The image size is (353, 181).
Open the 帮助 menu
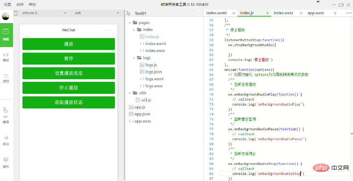click(x=32, y=4)
